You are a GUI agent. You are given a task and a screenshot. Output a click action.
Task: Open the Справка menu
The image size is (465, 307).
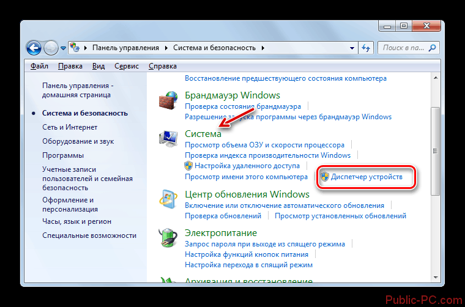[163, 66]
